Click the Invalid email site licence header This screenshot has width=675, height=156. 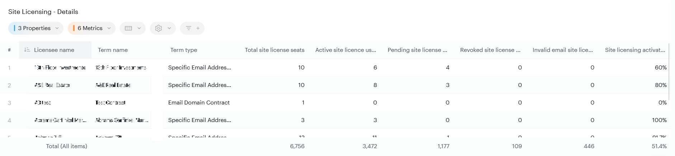(x=562, y=50)
